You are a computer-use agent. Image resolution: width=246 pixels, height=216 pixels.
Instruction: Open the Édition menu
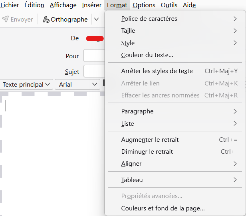(x=34, y=5)
